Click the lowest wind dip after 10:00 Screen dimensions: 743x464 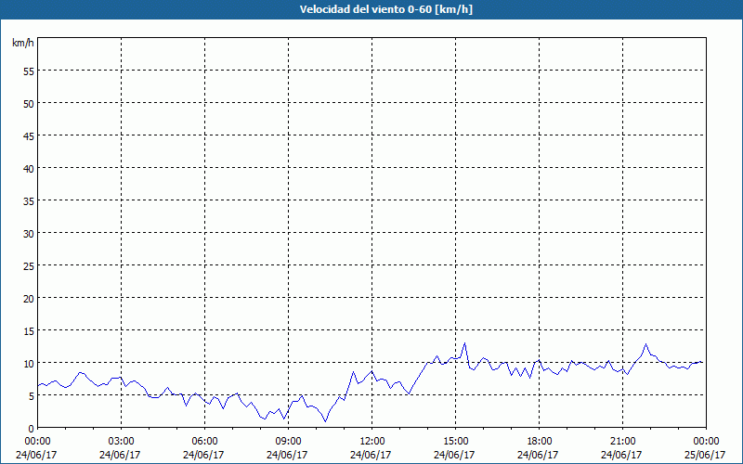325,421
